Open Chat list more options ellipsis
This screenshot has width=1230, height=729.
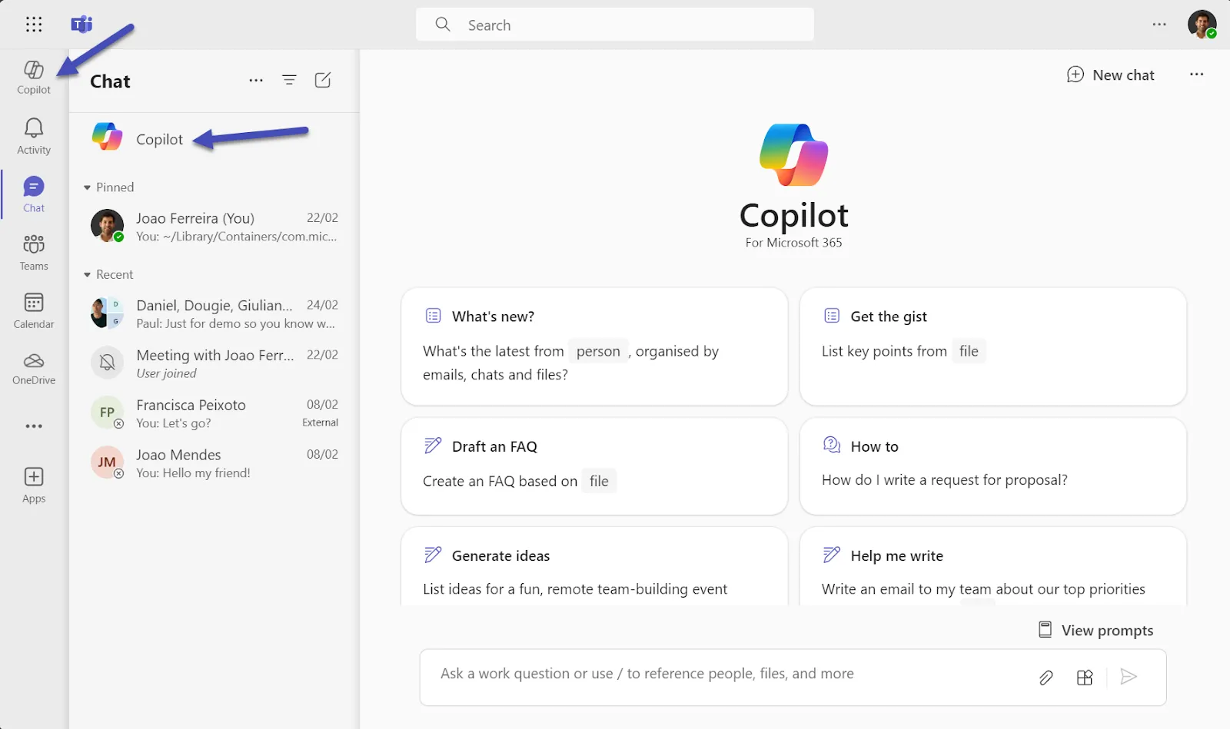[256, 80]
